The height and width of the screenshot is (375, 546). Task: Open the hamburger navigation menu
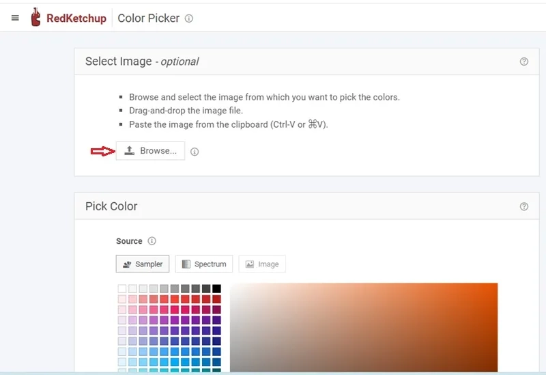coord(15,18)
